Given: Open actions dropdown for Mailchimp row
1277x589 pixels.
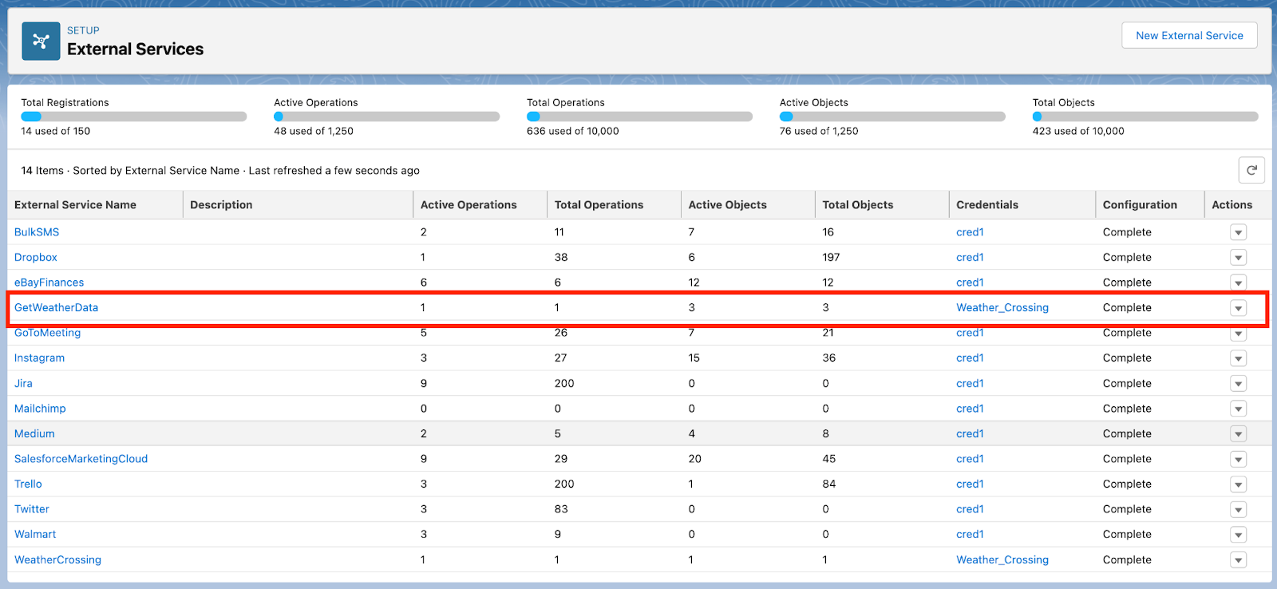Looking at the screenshot, I should point(1238,409).
